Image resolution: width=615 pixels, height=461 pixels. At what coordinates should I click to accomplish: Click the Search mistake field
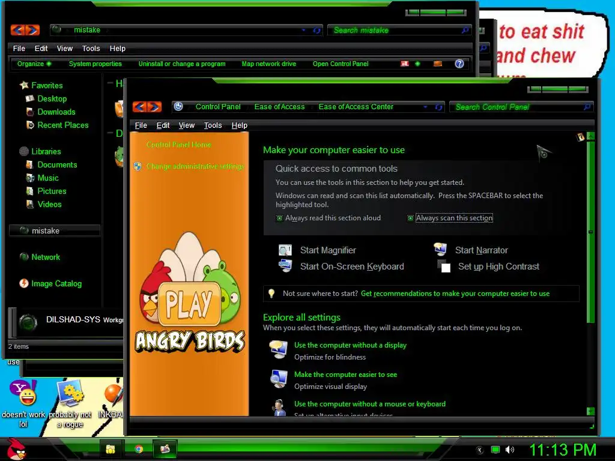(399, 30)
